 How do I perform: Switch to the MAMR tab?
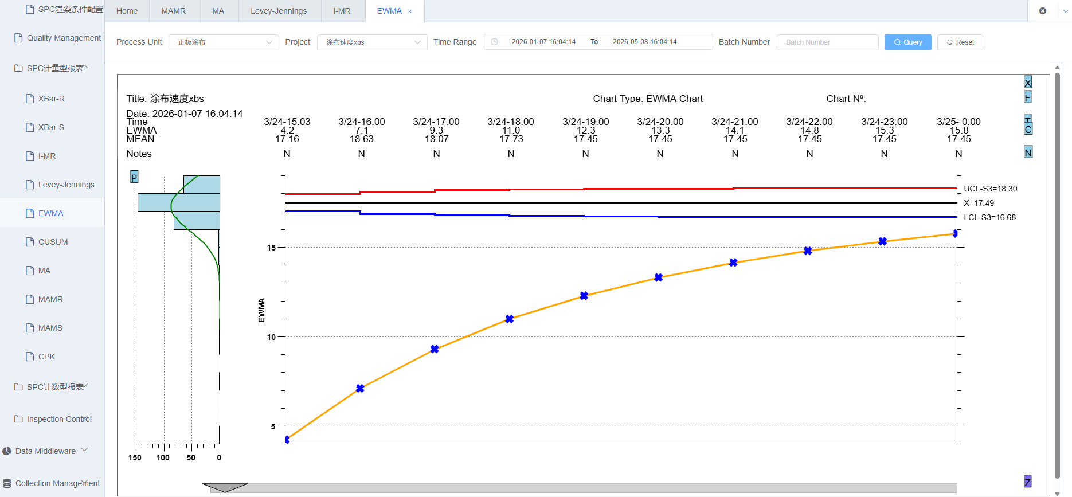coord(174,11)
